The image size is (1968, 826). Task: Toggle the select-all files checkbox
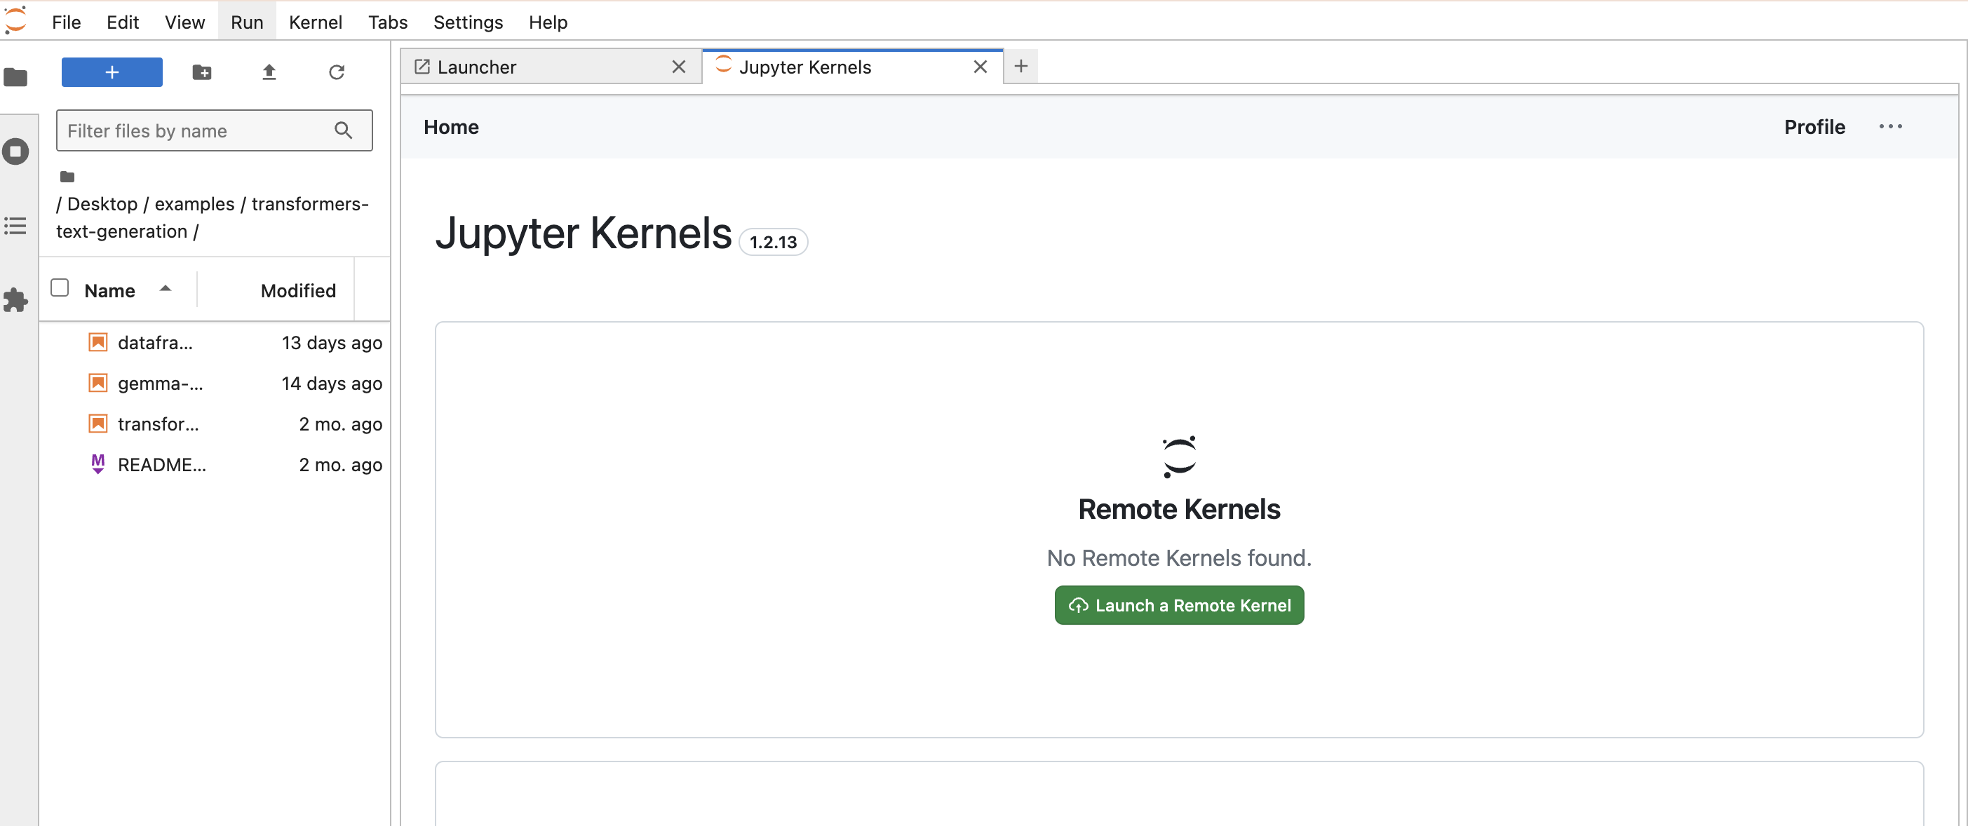(60, 288)
